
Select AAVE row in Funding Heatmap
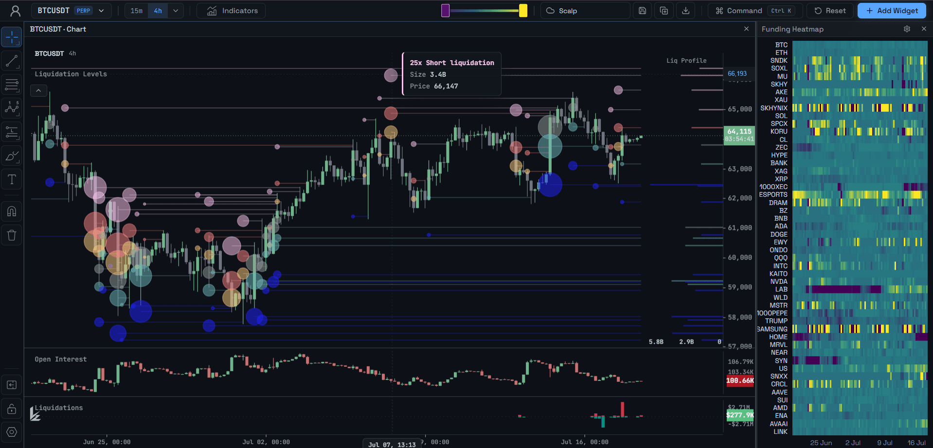pos(779,392)
